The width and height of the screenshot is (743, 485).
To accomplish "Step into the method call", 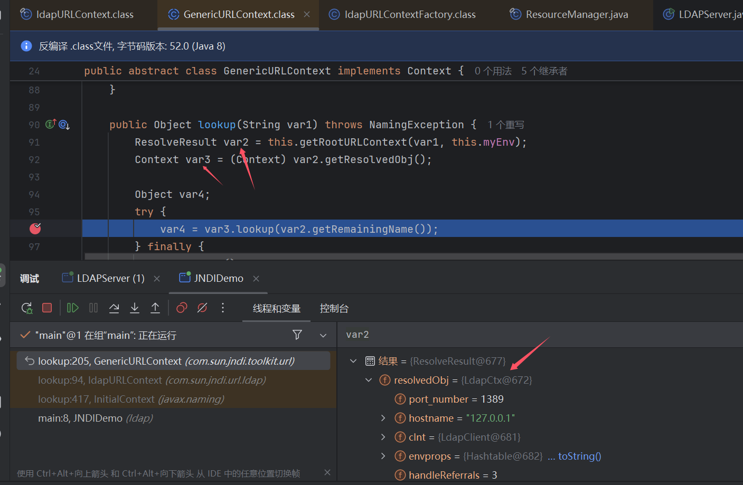I will 135,308.
